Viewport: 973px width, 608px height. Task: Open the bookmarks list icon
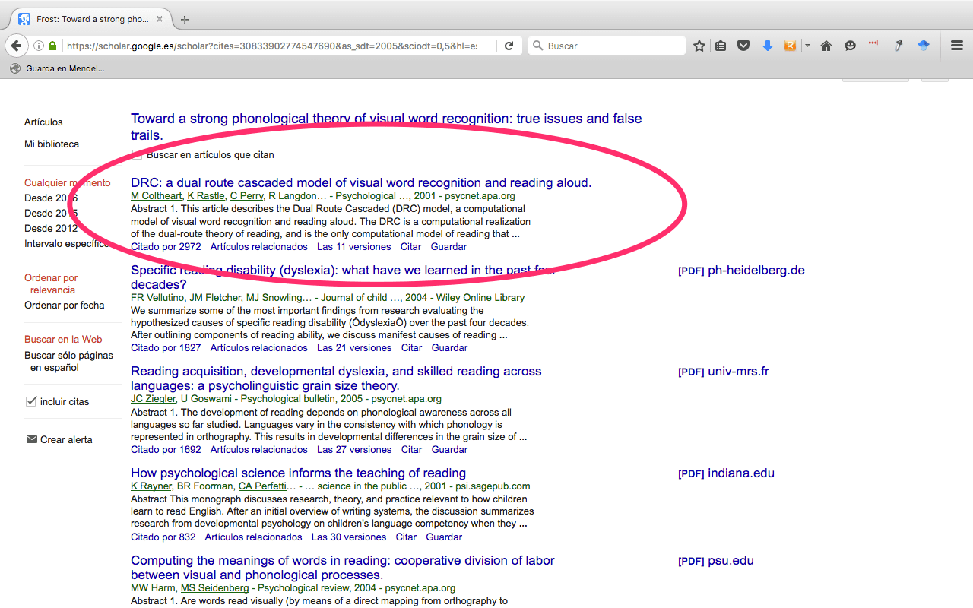721,46
